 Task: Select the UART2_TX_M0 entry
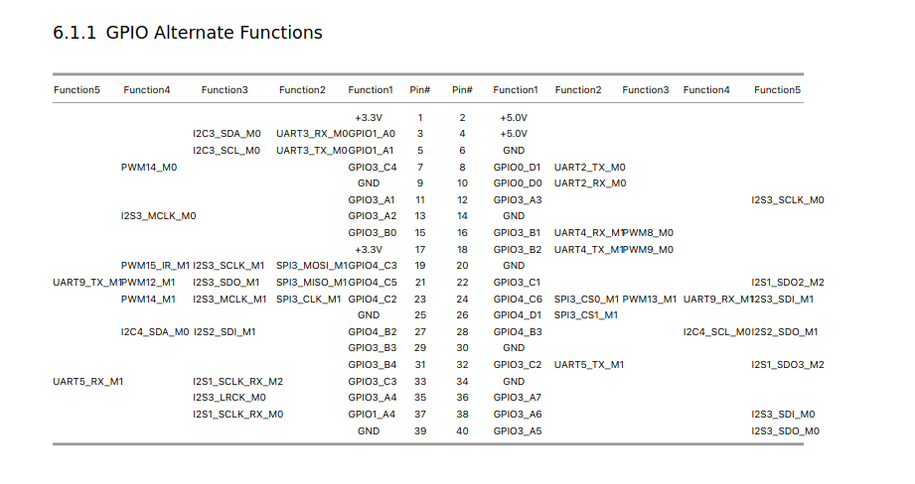tap(590, 168)
